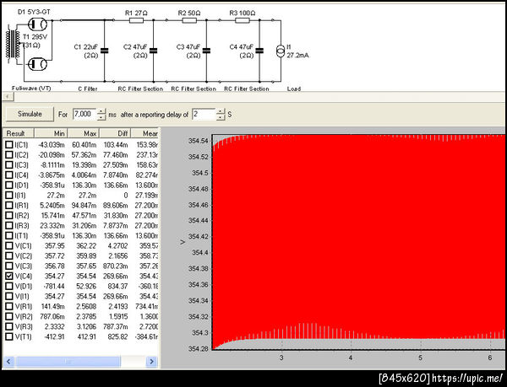507x387 pixels.
Task: Sort by the Min column header
Action: [x=51, y=133]
